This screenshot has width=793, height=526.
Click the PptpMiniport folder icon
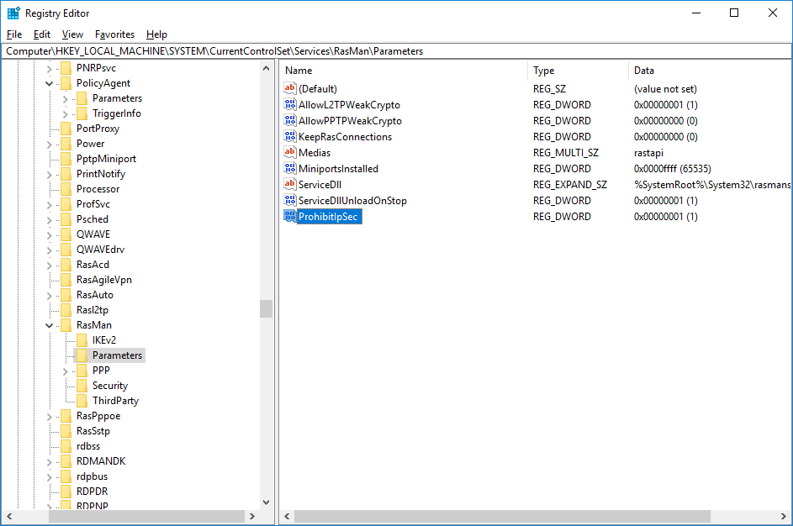click(x=66, y=159)
